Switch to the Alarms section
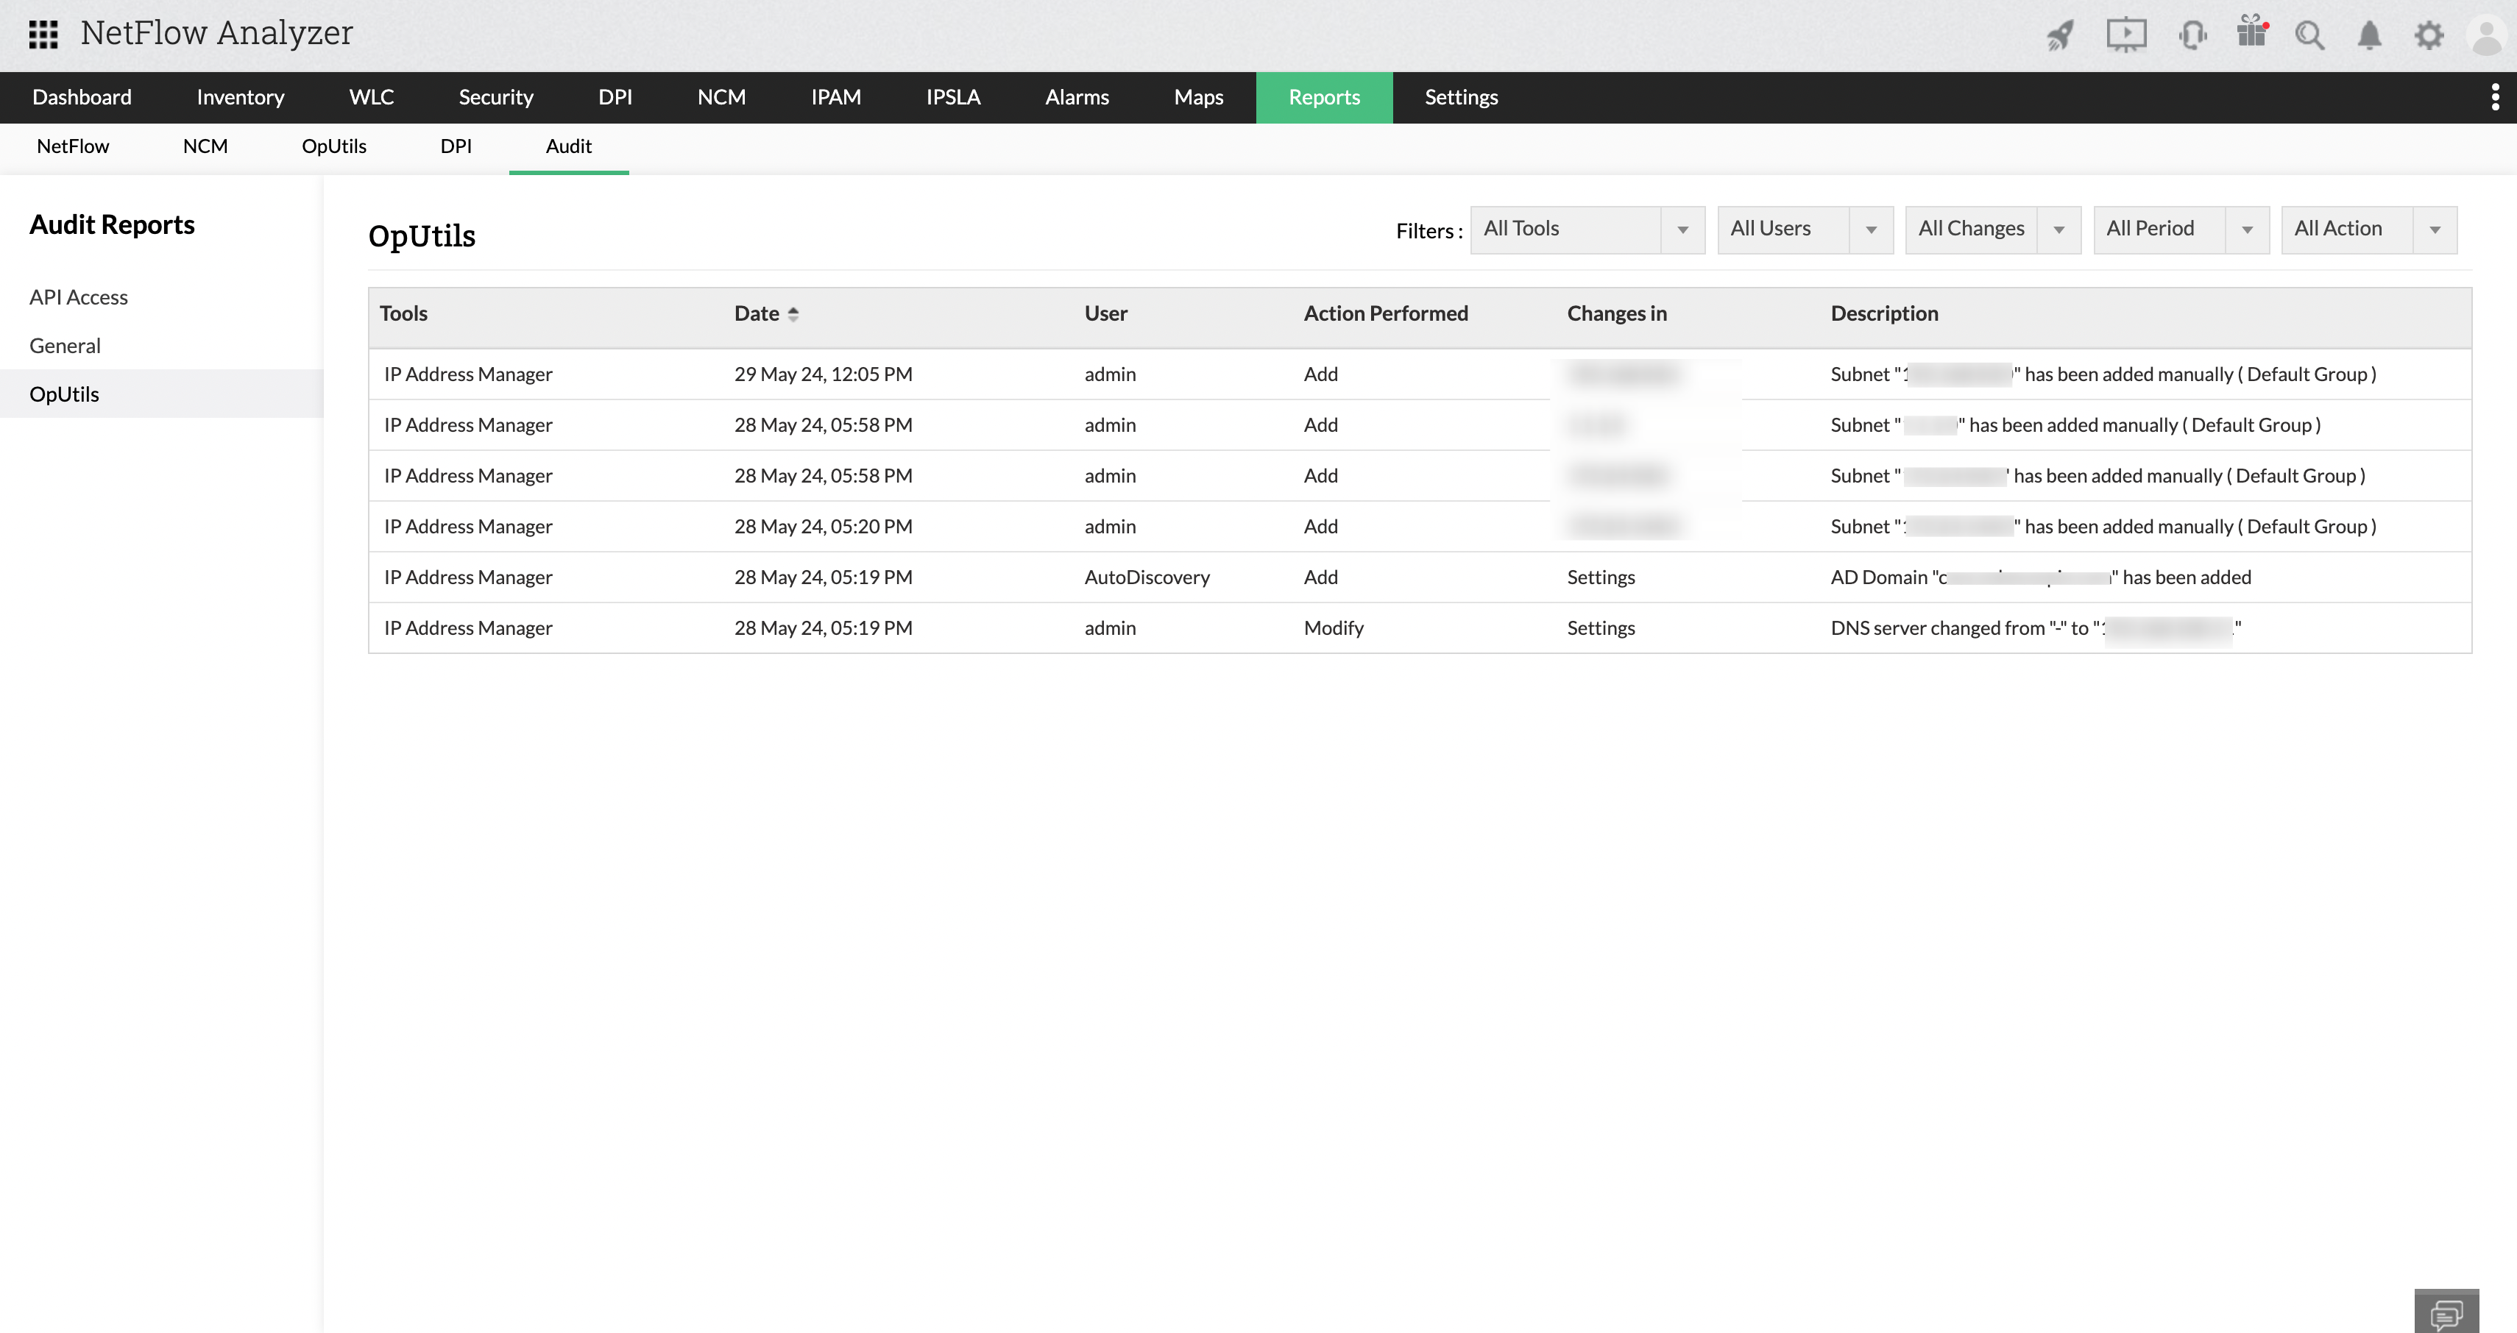2517x1333 pixels. (1077, 96)
